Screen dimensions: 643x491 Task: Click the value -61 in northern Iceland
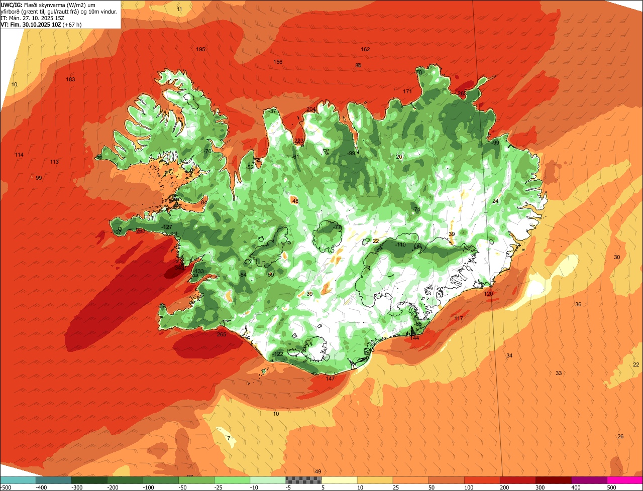coord(295,157)
